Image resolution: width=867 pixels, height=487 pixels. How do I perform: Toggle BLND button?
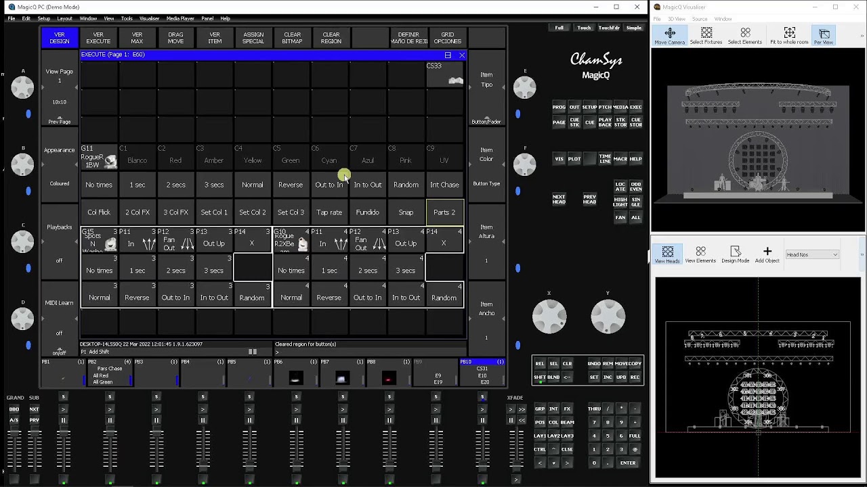[x=553, y=377]
